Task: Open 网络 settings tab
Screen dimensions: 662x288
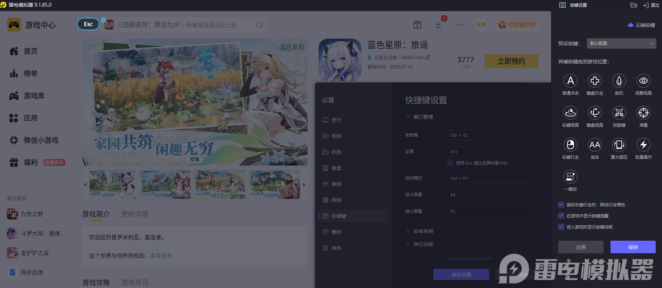Action: click(x=353, y=200)
